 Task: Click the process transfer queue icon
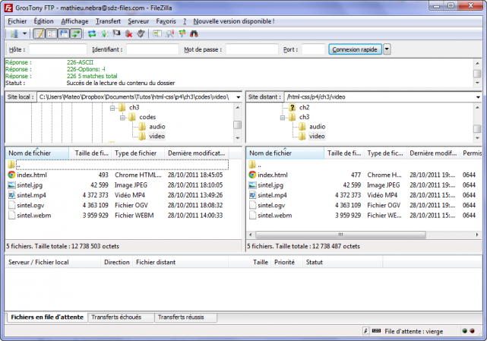click(x=105, y=34)
